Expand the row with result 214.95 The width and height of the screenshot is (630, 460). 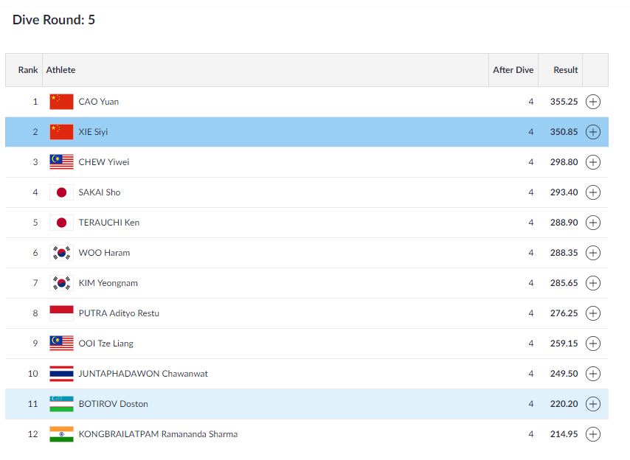pyautogui.click(x=592, y=434)
